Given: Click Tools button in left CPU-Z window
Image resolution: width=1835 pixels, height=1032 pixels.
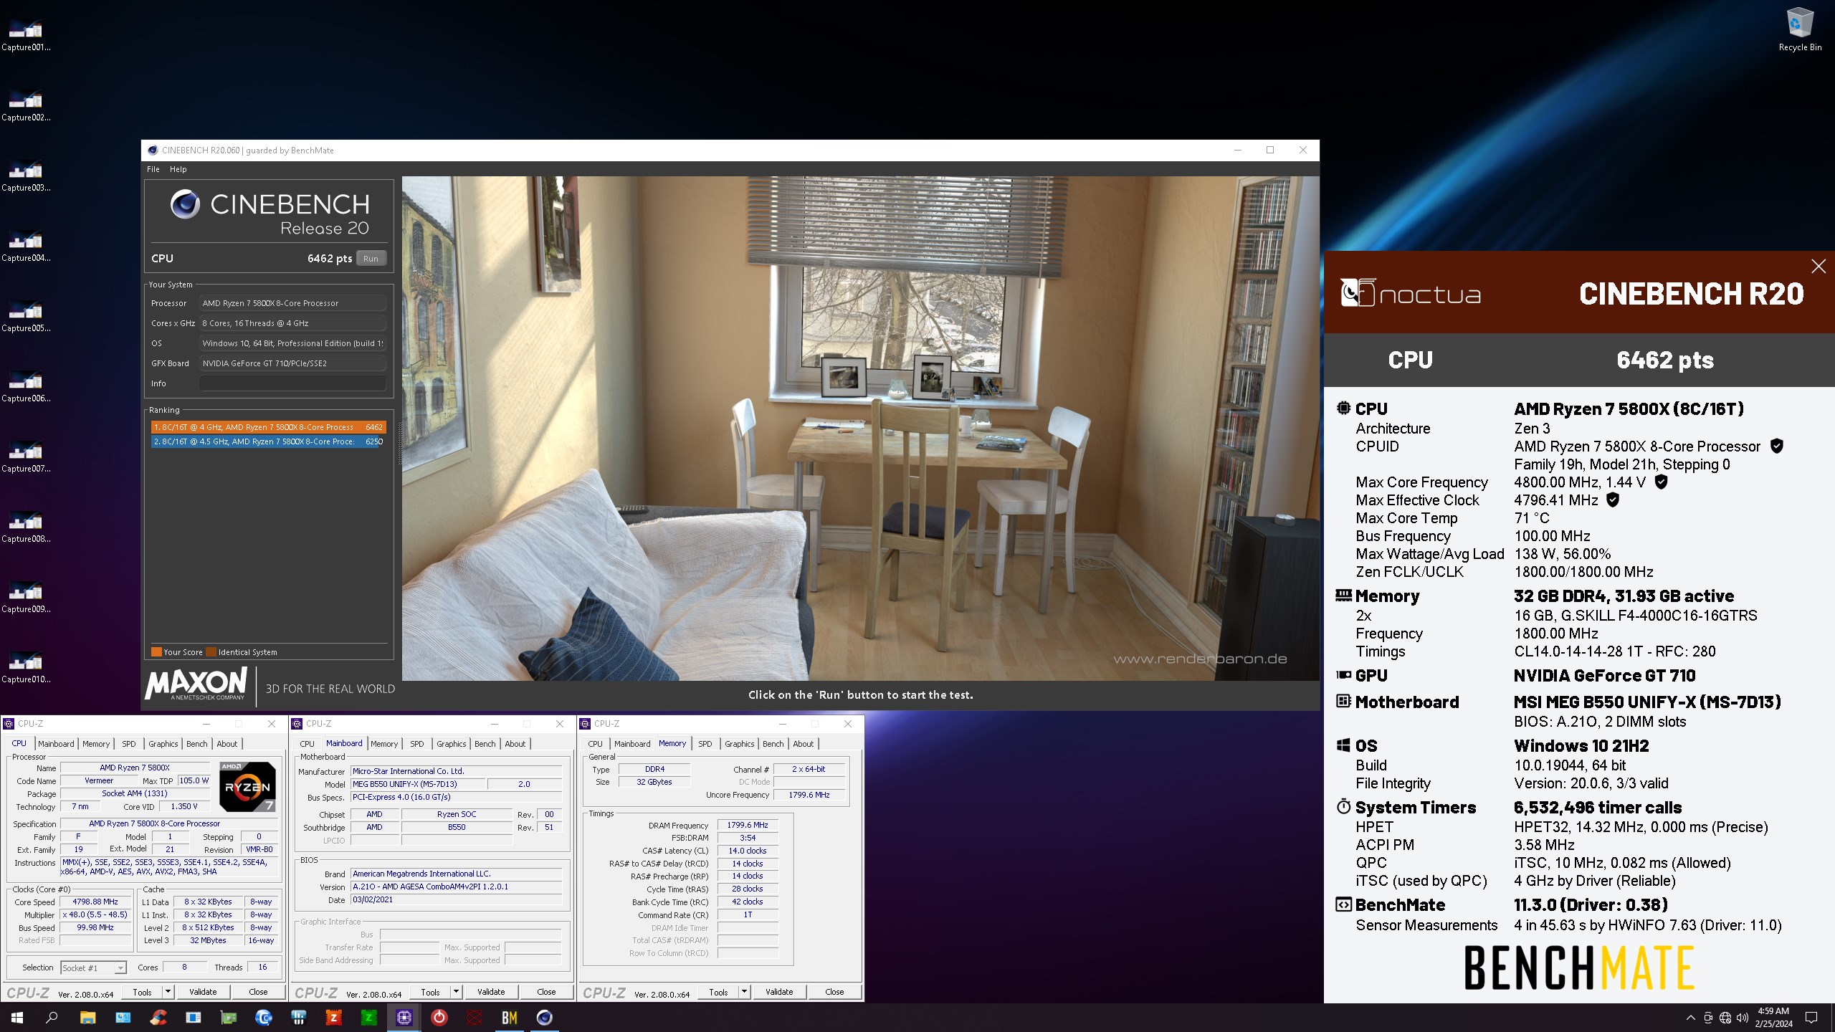Looking at the screenshot, I should (142, 992).
